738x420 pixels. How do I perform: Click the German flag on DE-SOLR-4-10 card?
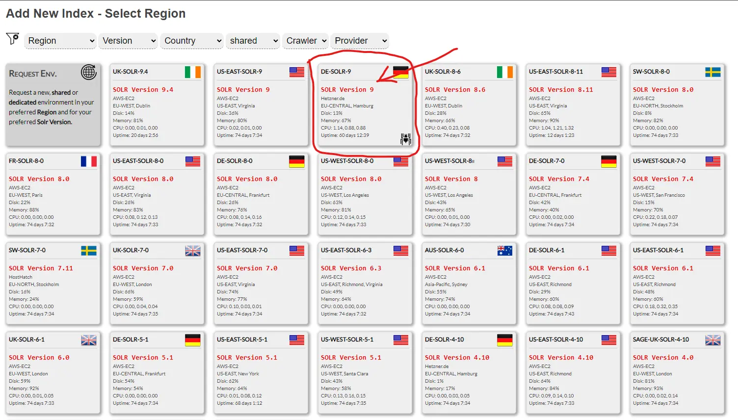tap(504, 340)
